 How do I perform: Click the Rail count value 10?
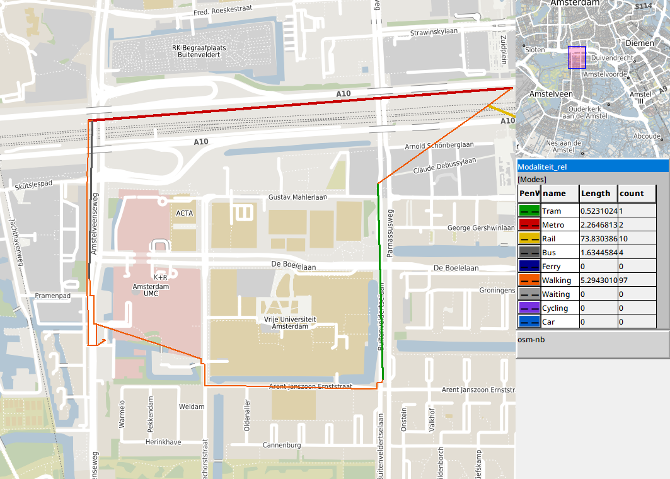click(637, 238)
